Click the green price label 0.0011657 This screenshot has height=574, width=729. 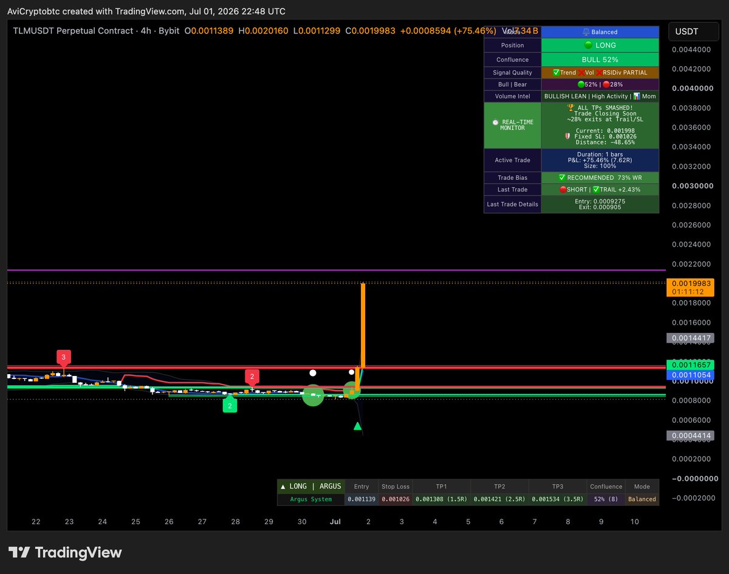692,365
